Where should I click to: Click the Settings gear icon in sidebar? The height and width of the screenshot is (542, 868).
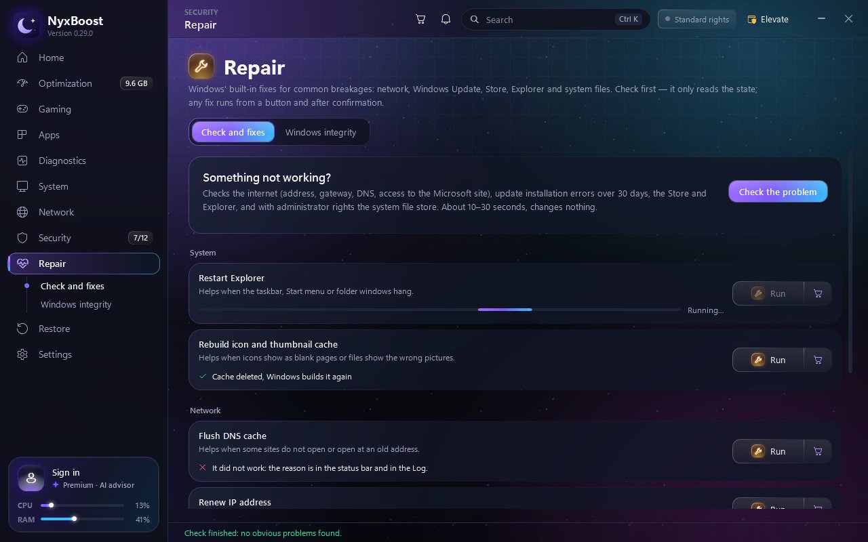tap(22, 354)
